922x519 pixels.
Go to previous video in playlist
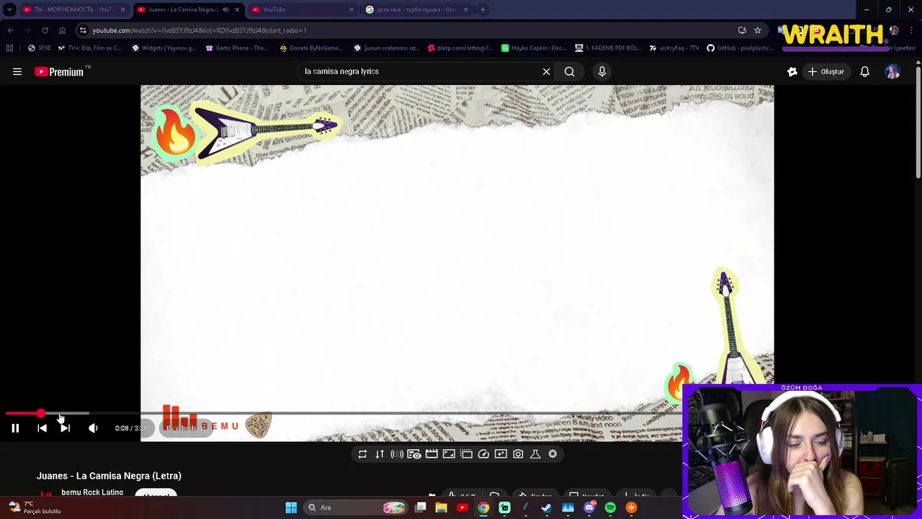[42, 428]
